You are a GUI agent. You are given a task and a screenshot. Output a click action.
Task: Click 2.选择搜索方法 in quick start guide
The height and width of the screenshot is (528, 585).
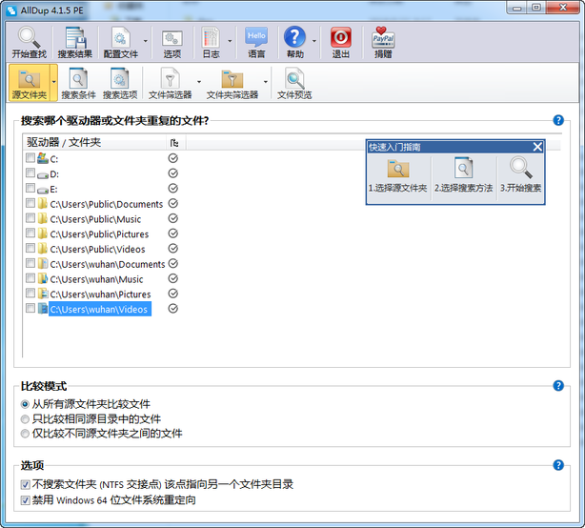[463, 176]
